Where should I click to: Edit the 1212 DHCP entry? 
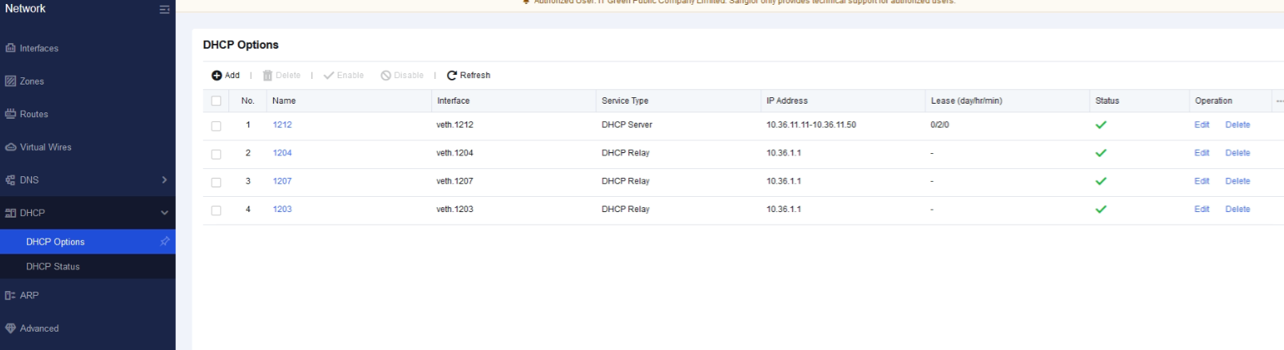click(1202, 124)
